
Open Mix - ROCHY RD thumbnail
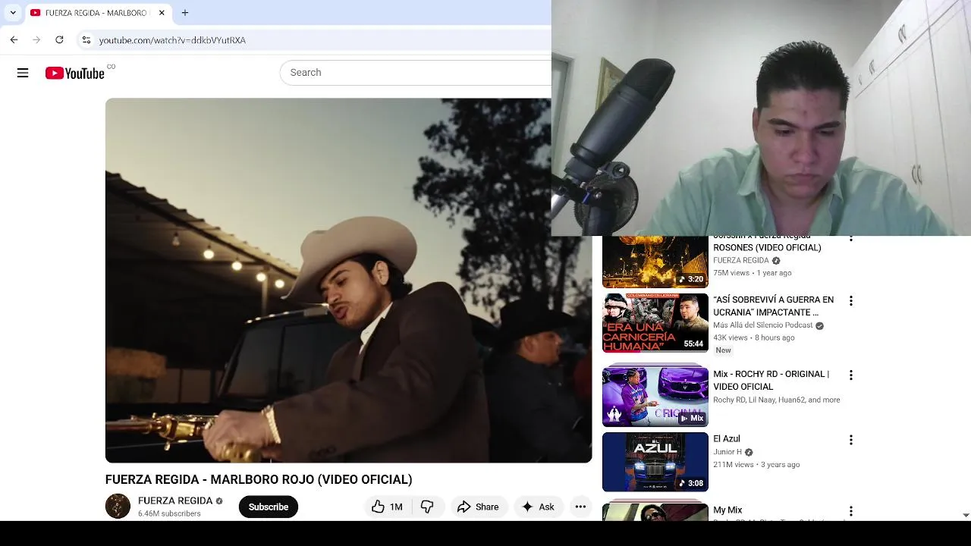655,397
